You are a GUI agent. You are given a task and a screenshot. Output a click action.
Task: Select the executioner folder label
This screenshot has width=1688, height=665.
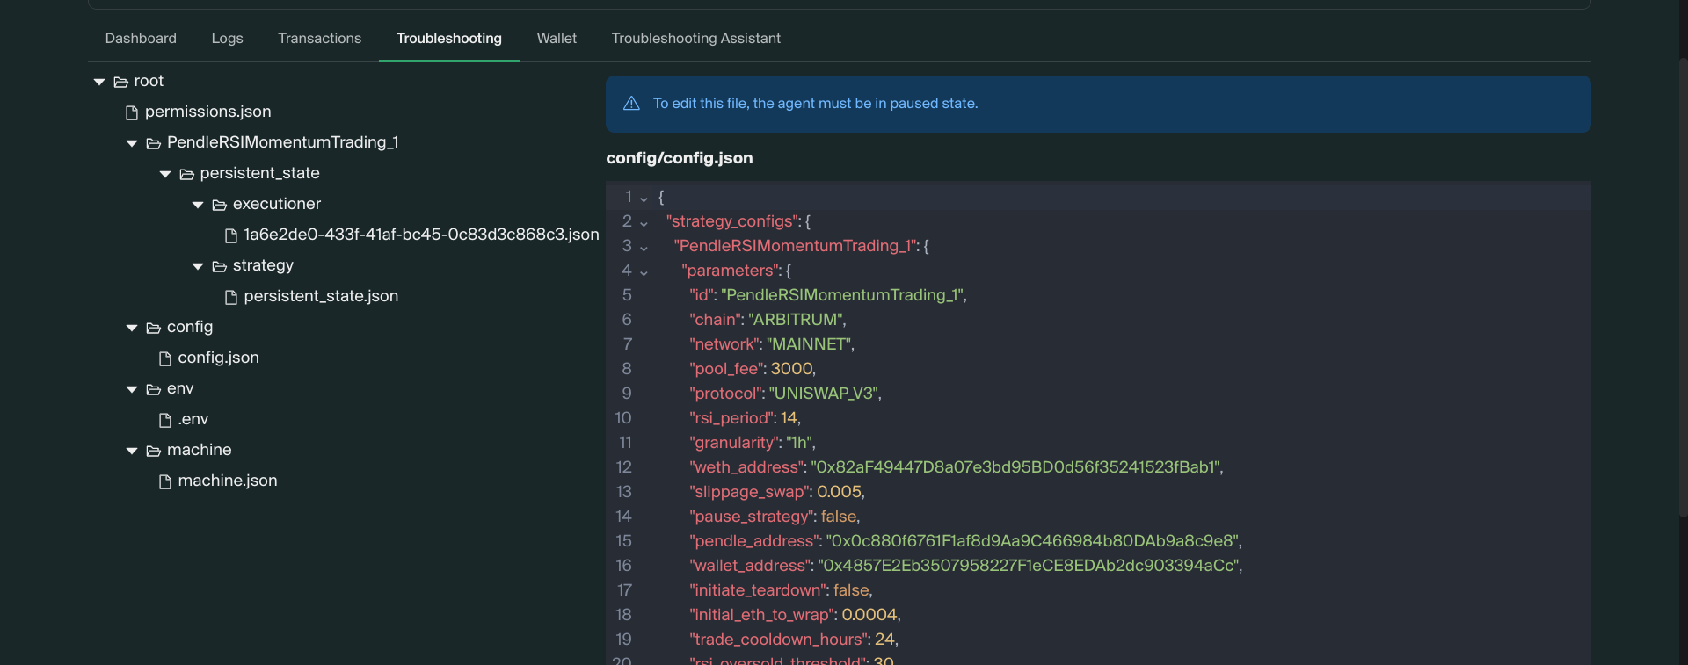pyautogui.click(x=277, y=204)
